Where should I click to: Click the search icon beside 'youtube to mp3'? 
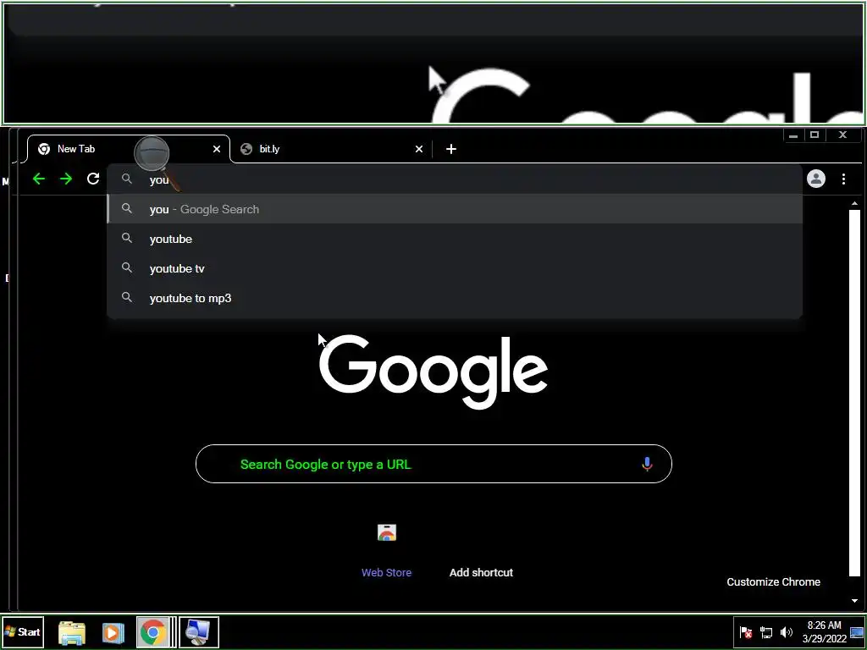[127, 298]
